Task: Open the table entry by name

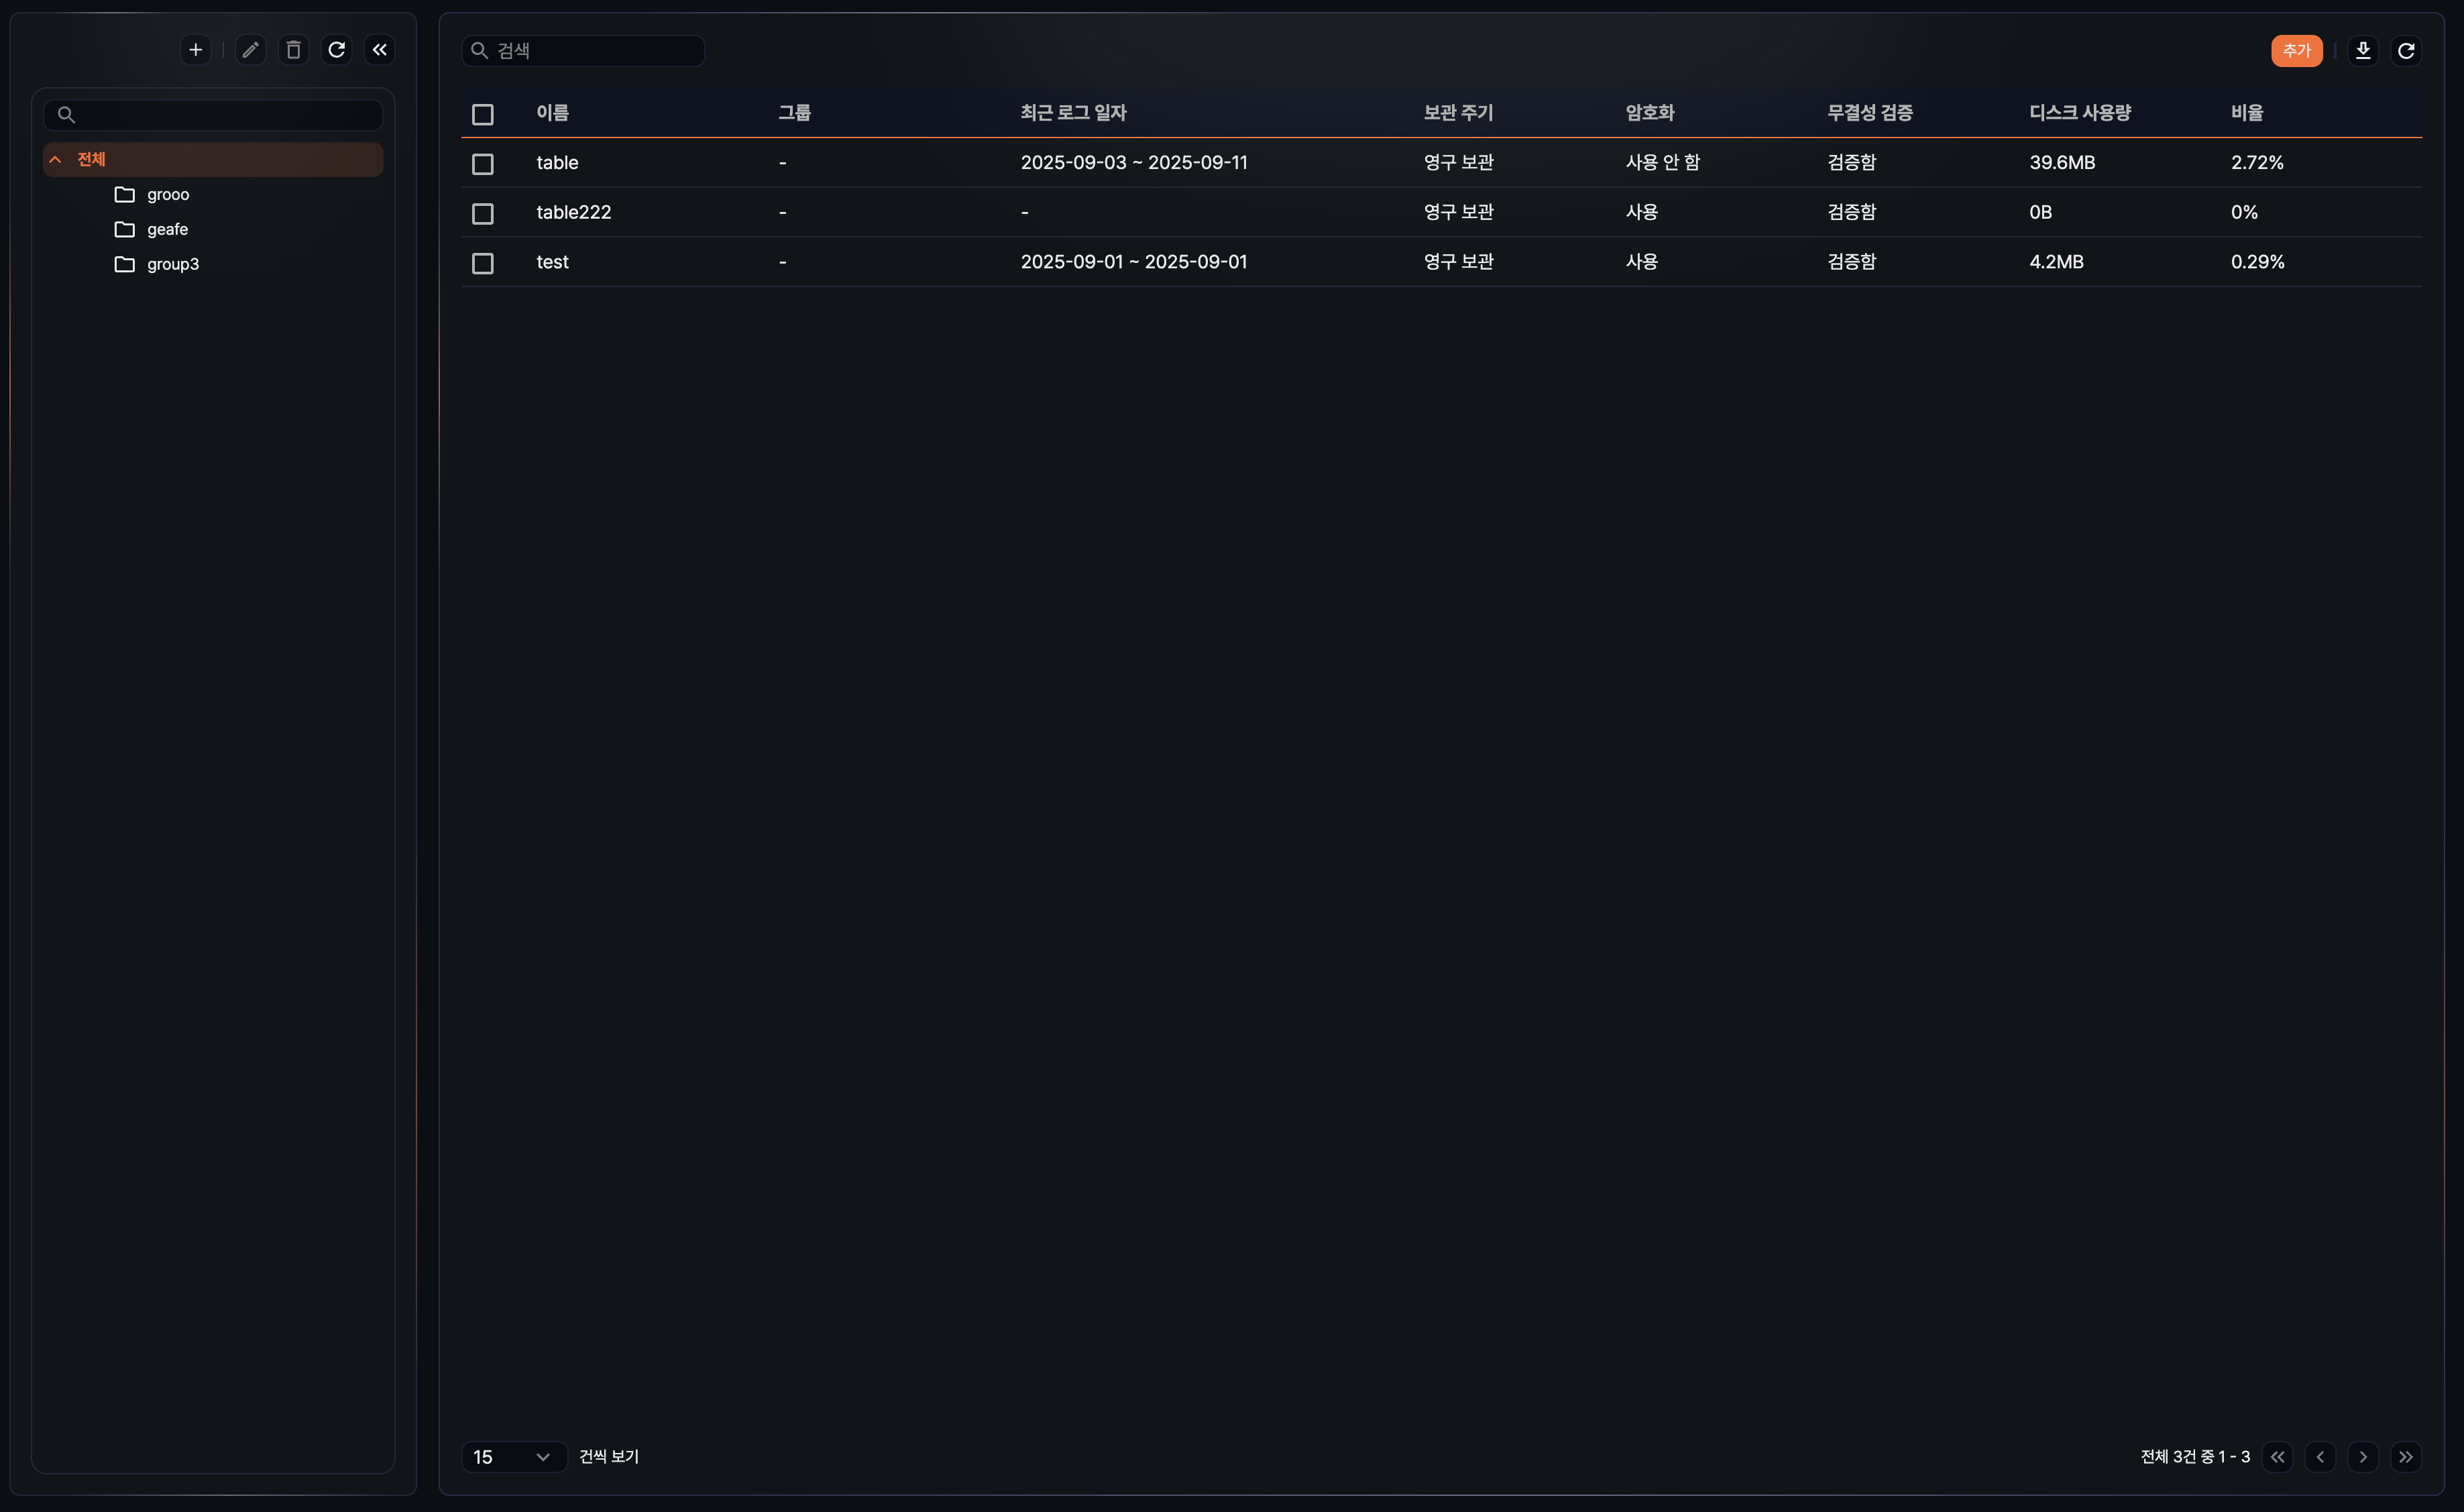Action: [557, 163]
